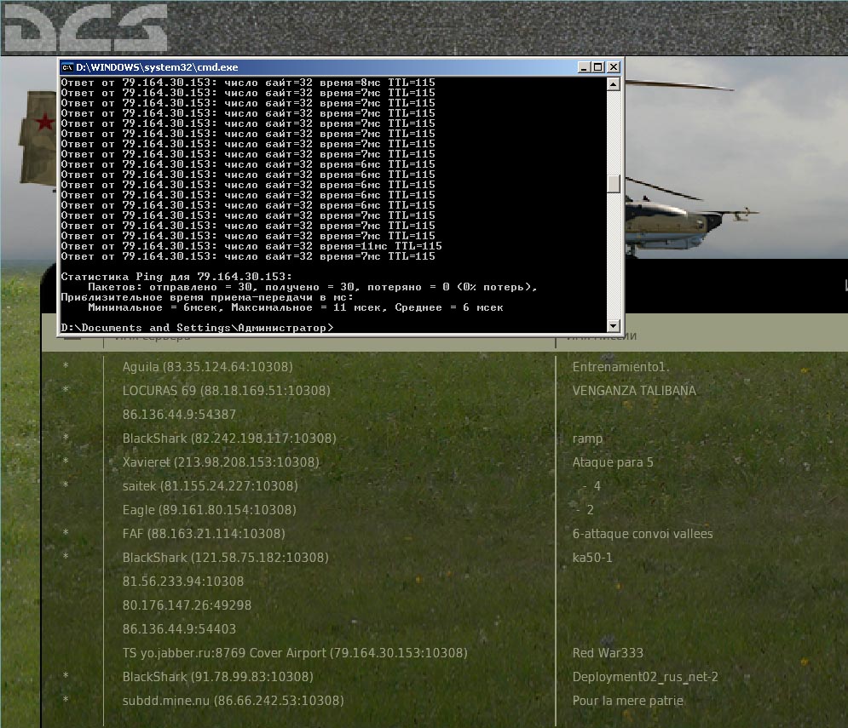The height and width of the screenshot is (728, 848).
Task: Select the subdd.mine.nu (86.66.242.53:10308) server
Action: tap(233, 701)
